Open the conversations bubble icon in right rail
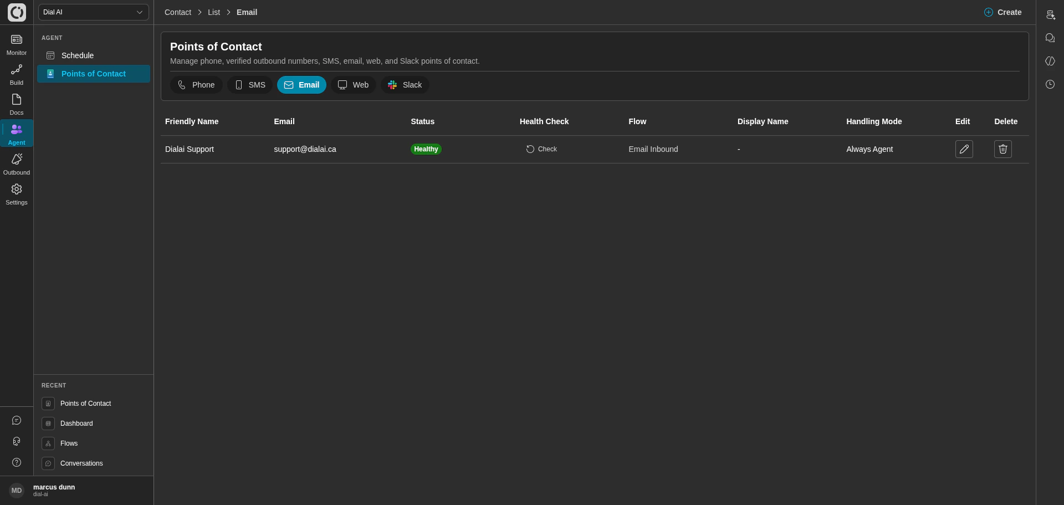Viewport: 1064px width, 505px height. click(x=1050, y=38)
